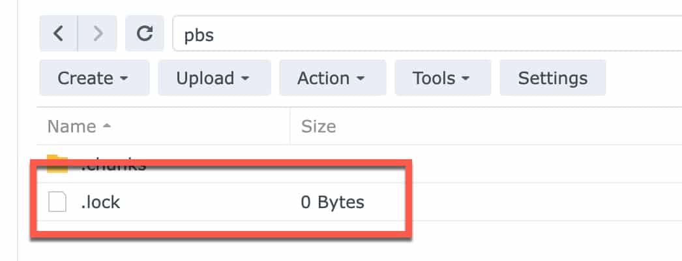Screen dimensions: 682x261
Task: Expand the Action dropdown menu
Action: (333, 78)
